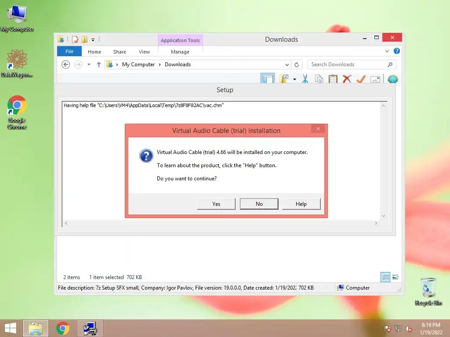Click the folder options checkmark icon
This screenshot has width=450, height=337.
(284, 79)
